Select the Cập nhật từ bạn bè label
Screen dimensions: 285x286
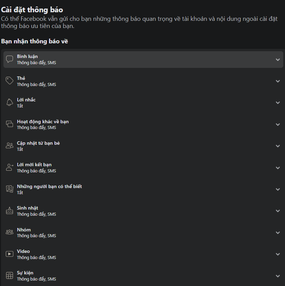38,143
